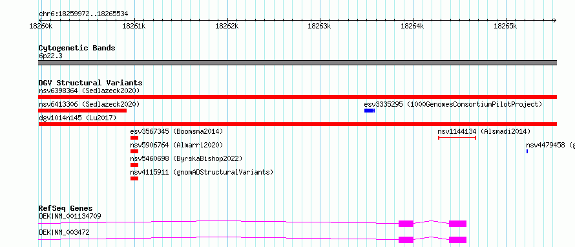
Task: Click the small red block under nsv4115911
Action: [x=134, y=178]
